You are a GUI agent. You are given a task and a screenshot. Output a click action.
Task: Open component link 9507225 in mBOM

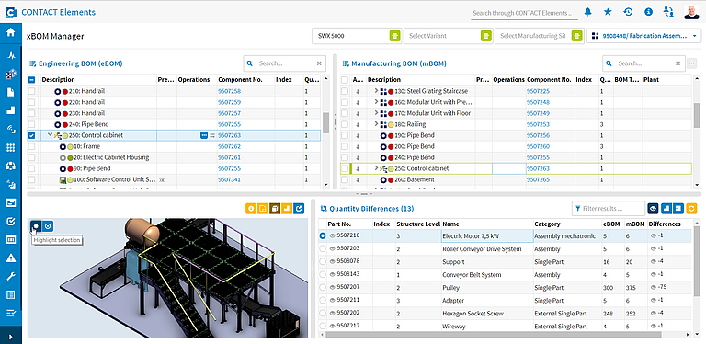[x=538, y=91]
